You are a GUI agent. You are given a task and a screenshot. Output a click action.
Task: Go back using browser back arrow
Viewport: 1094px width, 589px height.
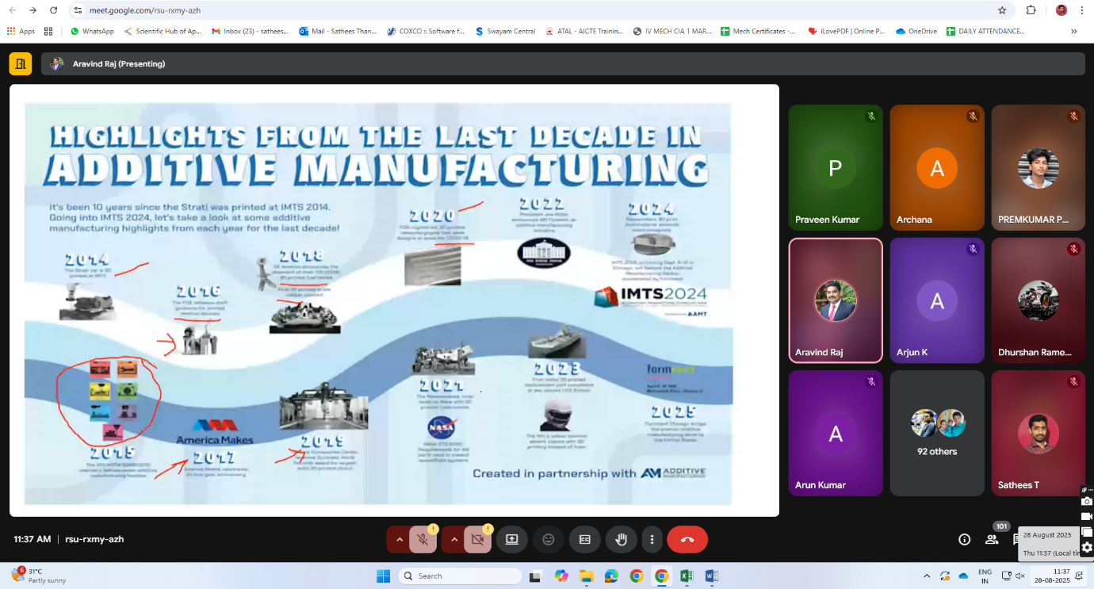(x=13, y=10)
